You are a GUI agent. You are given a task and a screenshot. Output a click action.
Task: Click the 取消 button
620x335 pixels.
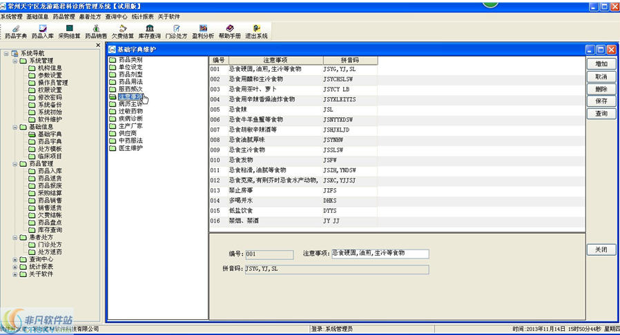(601, 77)
